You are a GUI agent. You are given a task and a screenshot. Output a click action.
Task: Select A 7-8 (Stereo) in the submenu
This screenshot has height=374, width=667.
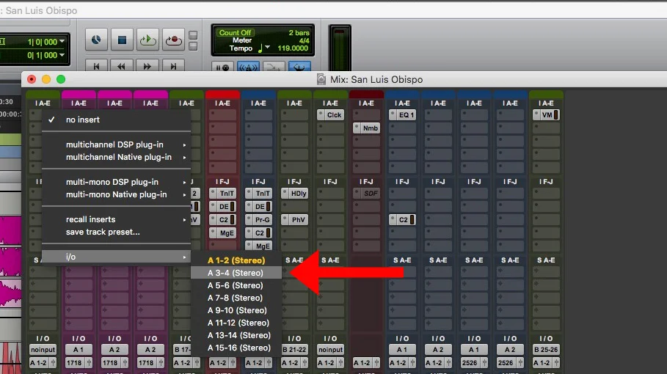pyautogui.click(x=236, y=298)
